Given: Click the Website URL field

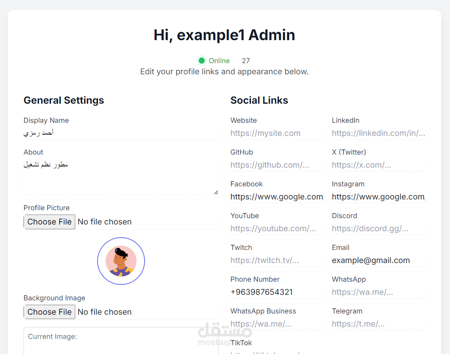Looking at the screenshot, I should 277,133.
